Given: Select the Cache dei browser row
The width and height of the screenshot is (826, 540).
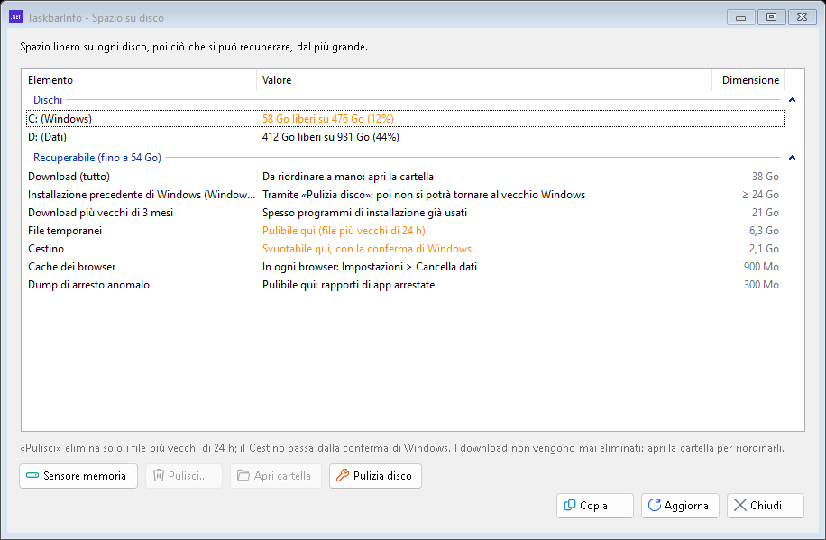Looking at the screenshot, I should tap(405, 267).
